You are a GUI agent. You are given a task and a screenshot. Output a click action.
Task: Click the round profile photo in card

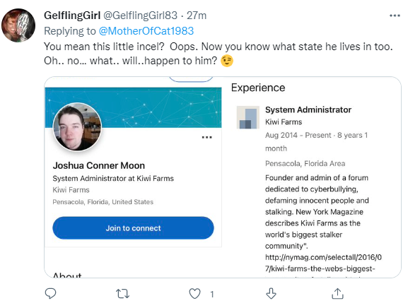[x=77, y=127]
